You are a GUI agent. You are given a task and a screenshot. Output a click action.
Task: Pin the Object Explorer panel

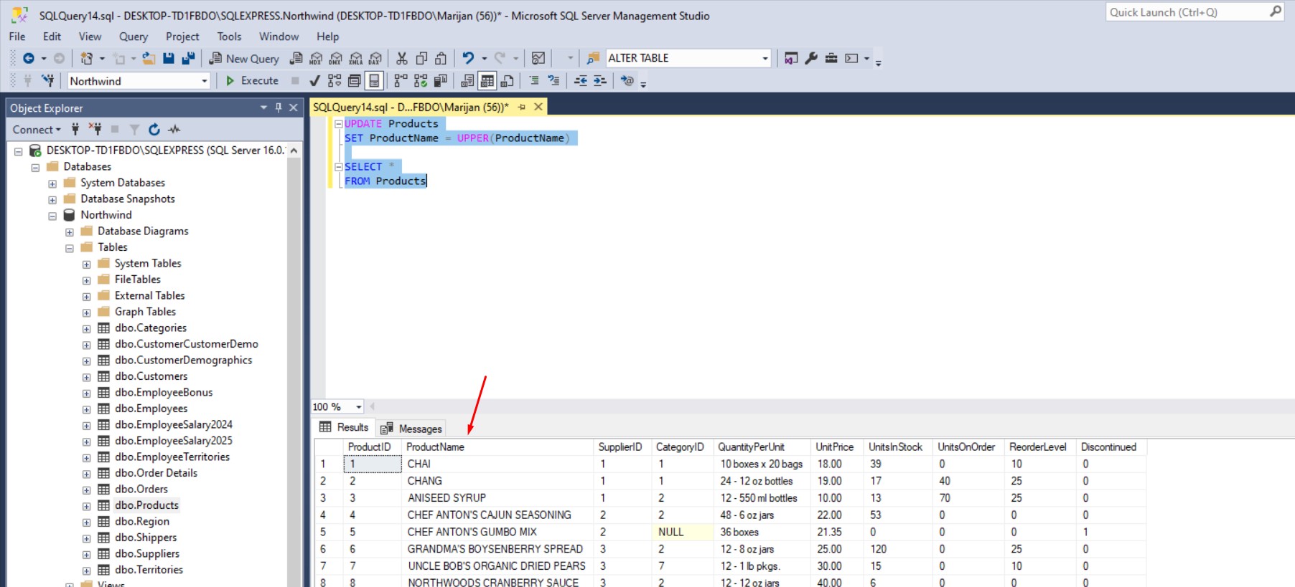[x=279, y=108]
